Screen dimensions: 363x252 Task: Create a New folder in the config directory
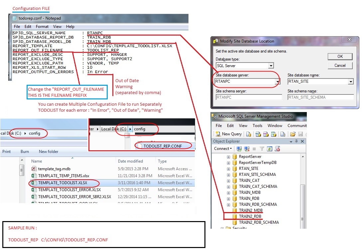(48, 151)
